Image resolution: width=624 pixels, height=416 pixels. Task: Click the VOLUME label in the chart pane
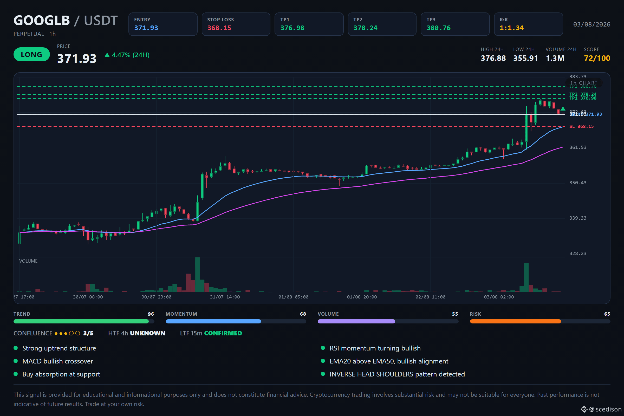click(x=28, y=261)
